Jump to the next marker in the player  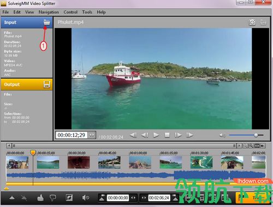click(189, 135)
